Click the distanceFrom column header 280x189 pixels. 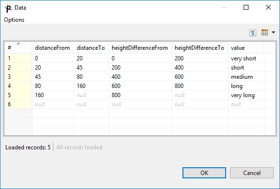click(x=53, y=48)
